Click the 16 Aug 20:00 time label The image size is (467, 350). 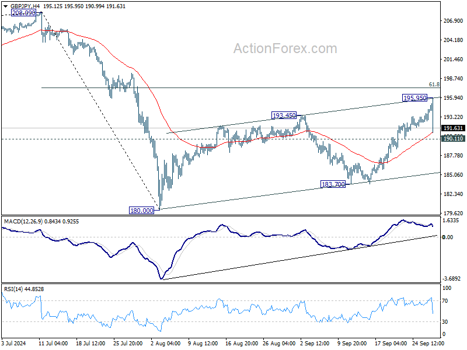point(242,343)
